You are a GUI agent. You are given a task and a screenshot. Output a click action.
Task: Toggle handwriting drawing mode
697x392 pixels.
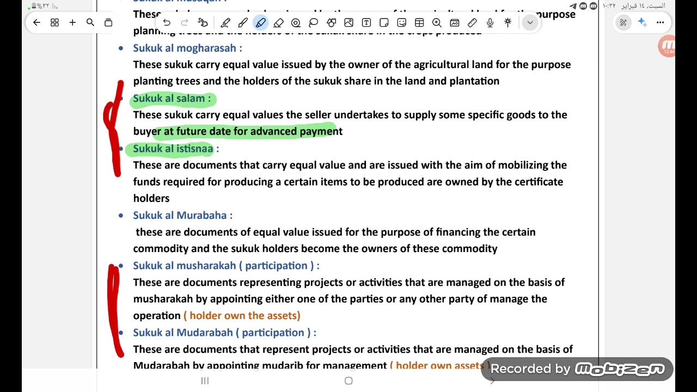point(623,22)
